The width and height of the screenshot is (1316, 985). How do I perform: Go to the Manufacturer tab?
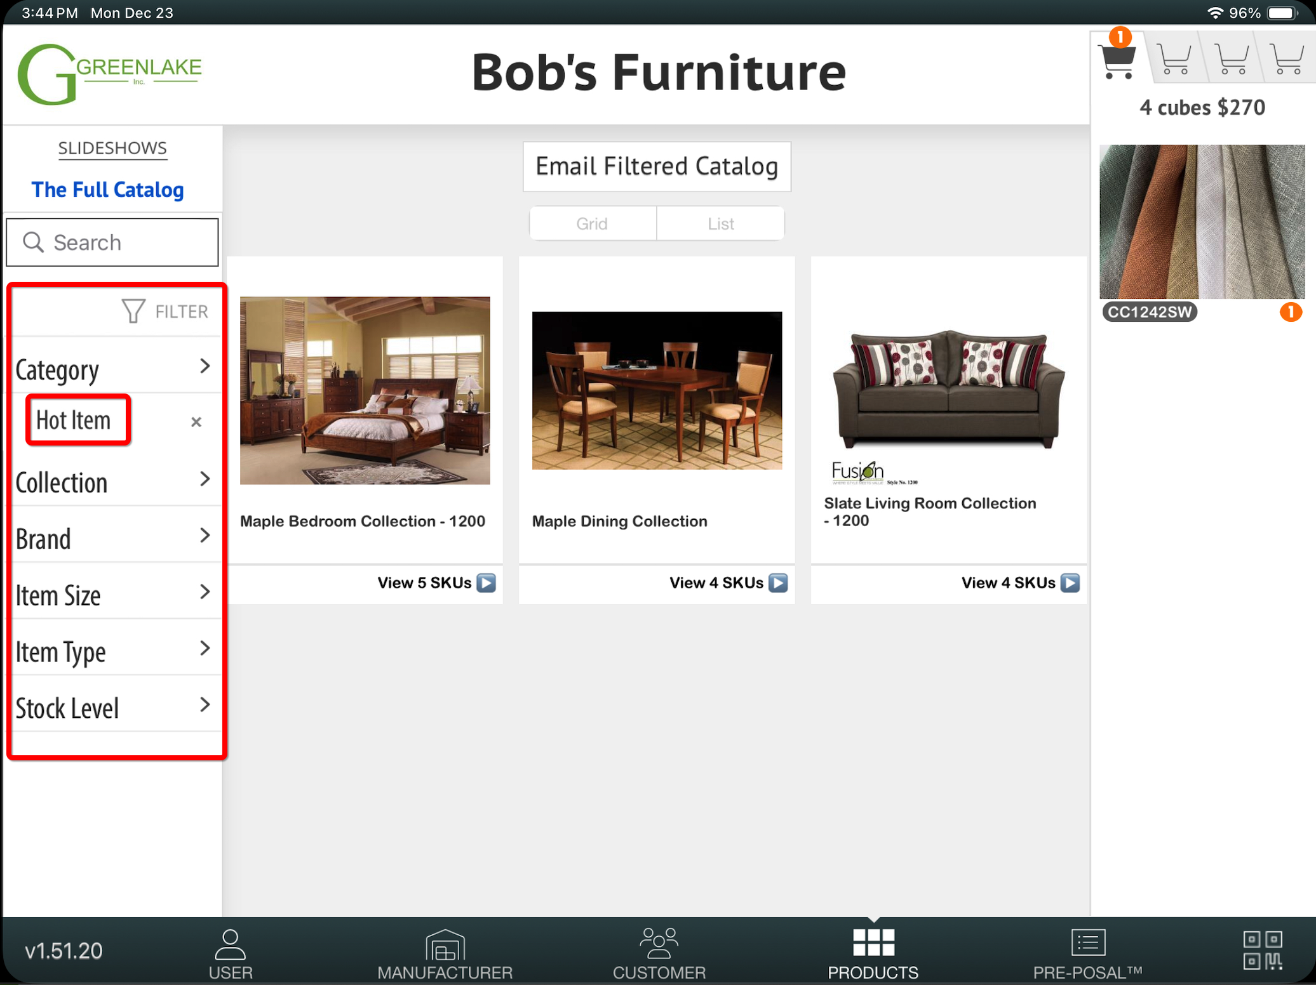click(445, 953)
